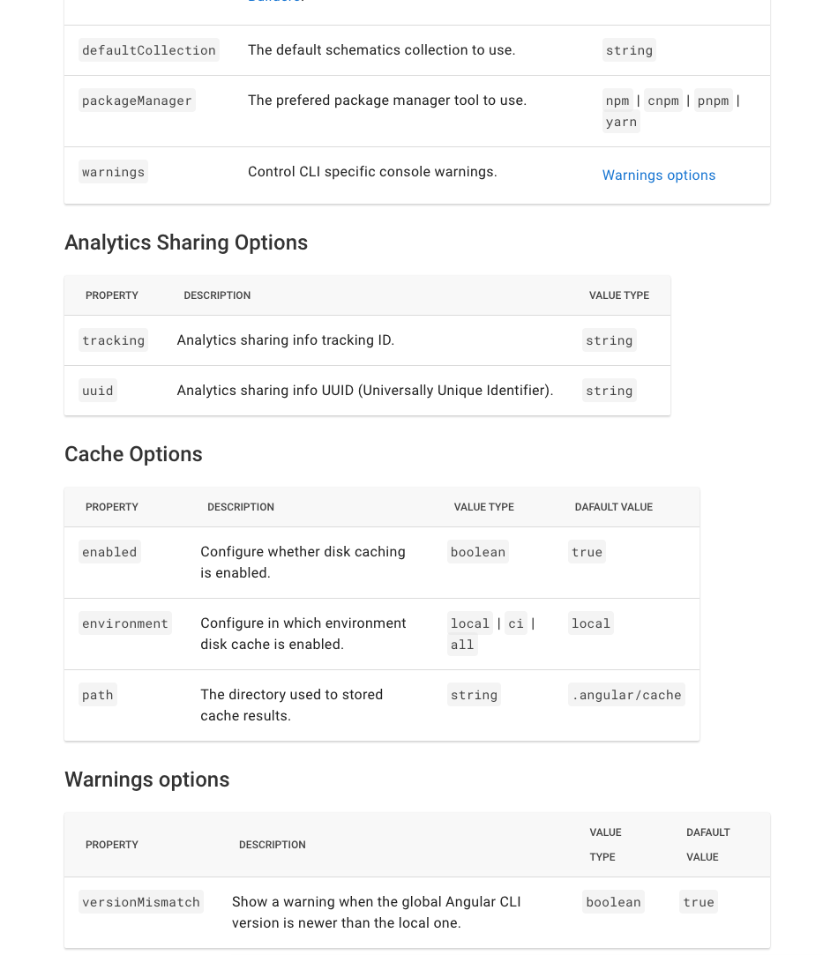Viewport: 823px width, 955px height.
Task: Click the Warnings options section heading
Action: click(146, 780)
